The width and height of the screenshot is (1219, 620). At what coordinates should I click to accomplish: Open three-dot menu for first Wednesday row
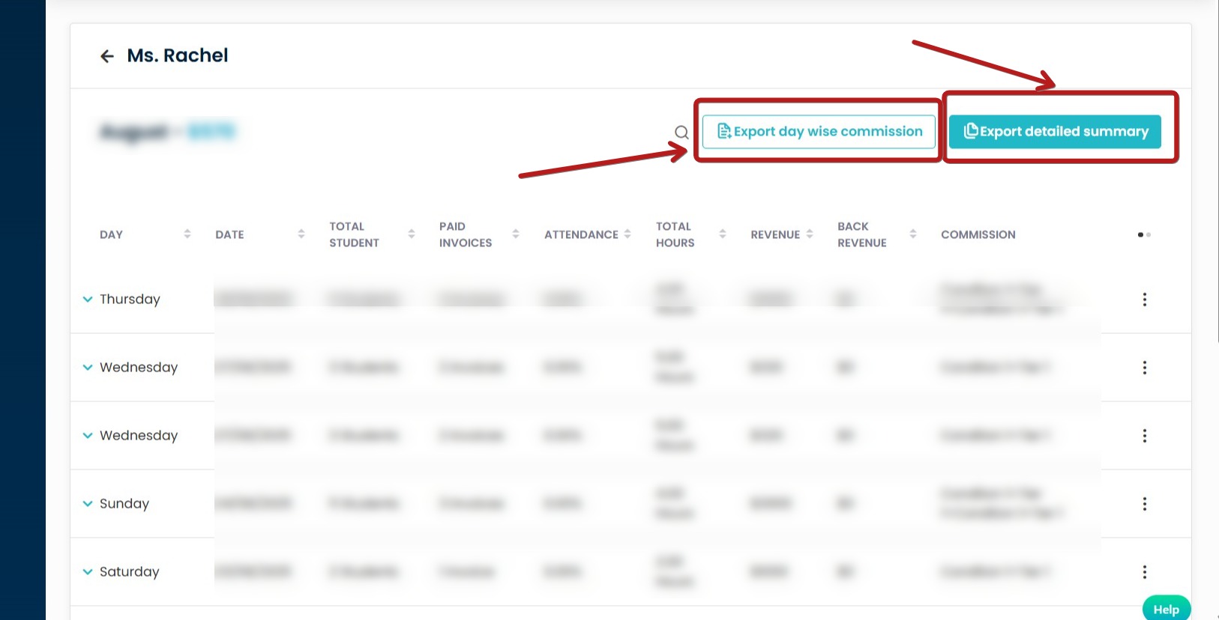[x=1144, y=368]
